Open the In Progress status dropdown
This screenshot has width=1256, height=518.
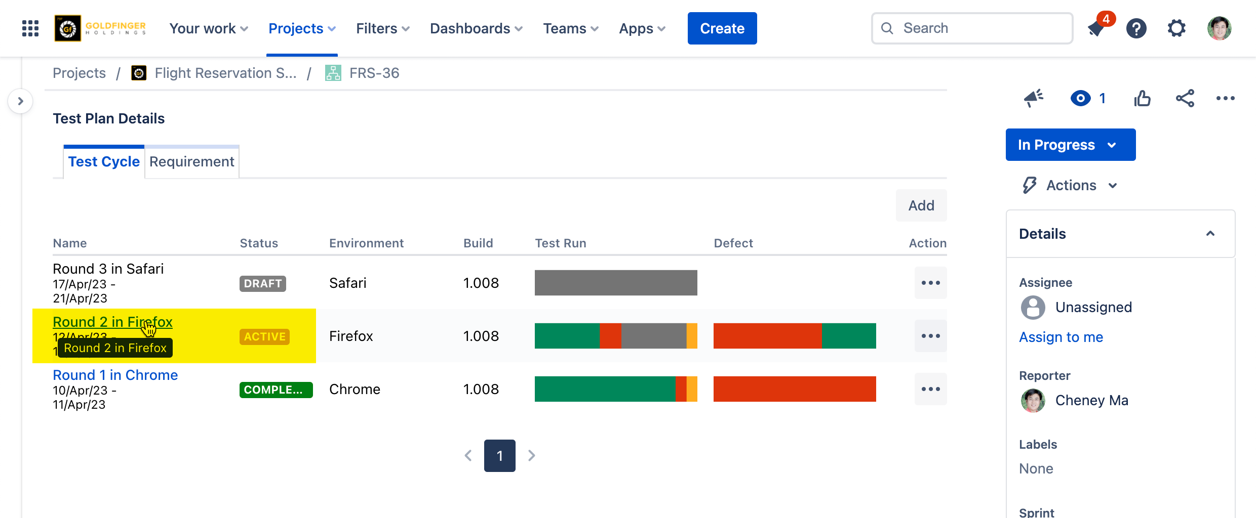click(x=1070, y=145)
